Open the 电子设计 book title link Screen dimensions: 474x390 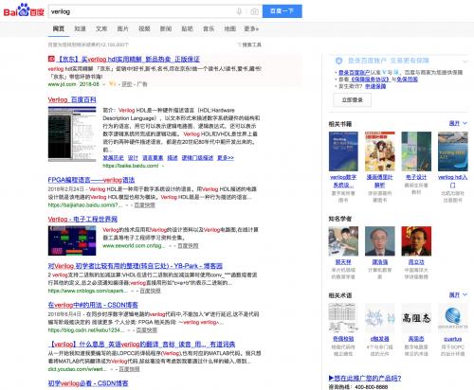[416, 177]
